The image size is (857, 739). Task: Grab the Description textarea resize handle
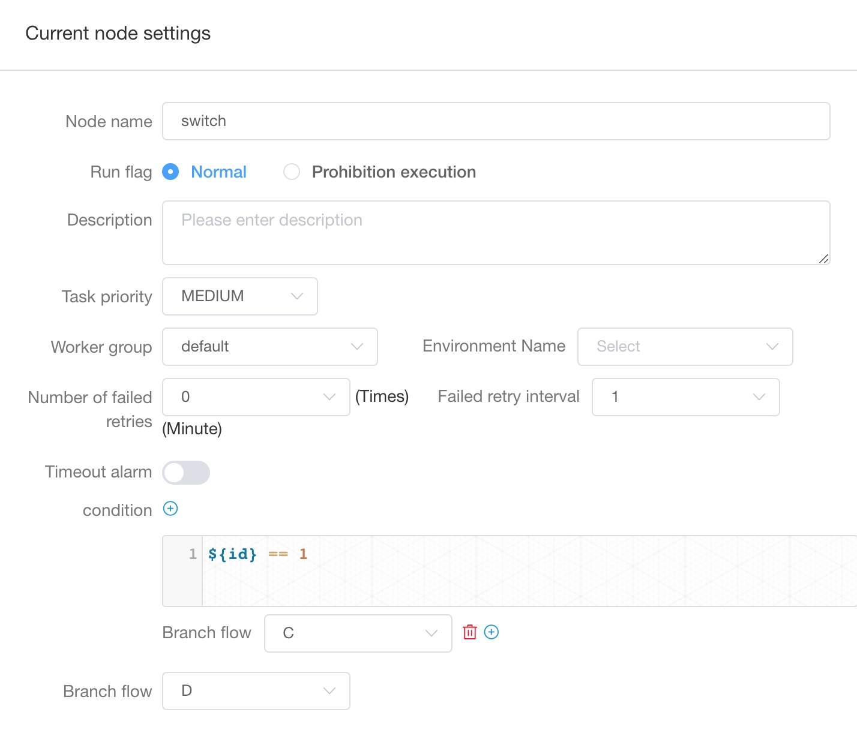[x=823, y=259]
